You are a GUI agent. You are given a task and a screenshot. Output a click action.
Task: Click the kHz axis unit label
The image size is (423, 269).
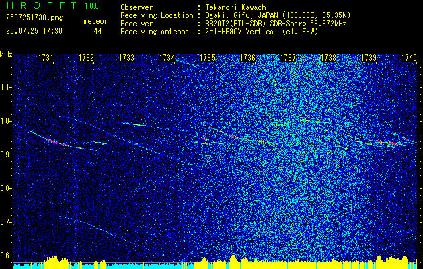6,54
